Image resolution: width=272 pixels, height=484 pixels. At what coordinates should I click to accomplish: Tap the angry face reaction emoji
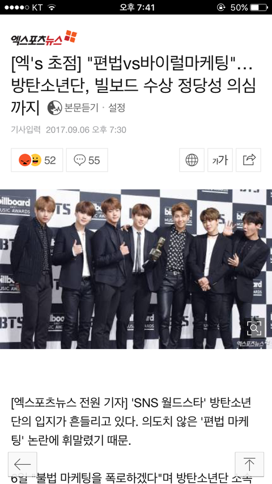click(25, 160)
